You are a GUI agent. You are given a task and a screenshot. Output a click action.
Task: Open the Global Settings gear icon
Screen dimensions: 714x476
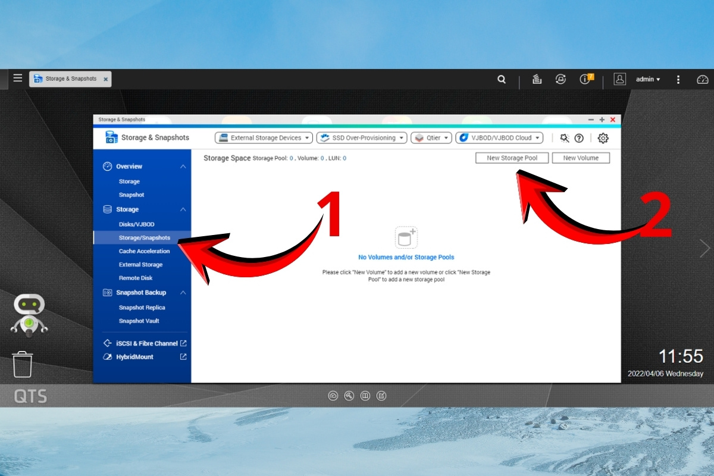pyautogui.click(x=603, y=138)
